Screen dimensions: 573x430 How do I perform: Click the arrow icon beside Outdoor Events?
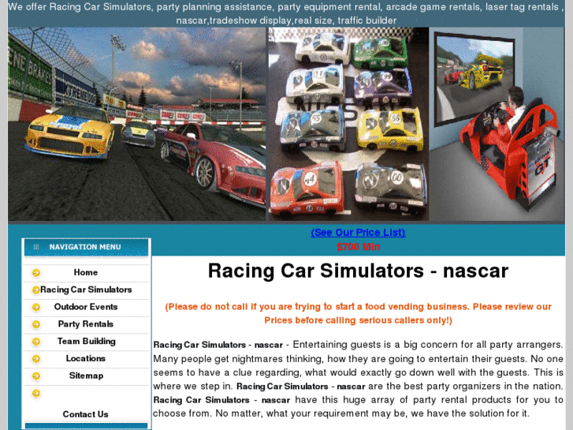(35, 307)
